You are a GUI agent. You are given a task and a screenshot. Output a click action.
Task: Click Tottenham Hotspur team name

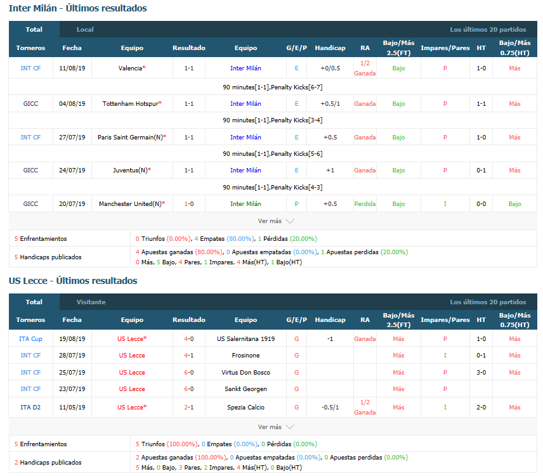pyautogui.click(x=131, y=104)
